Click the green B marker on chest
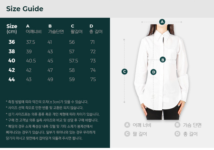 (x=163, y=60)
